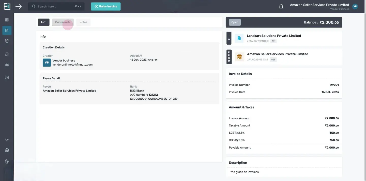Open the notifications bell

(281, 7)
